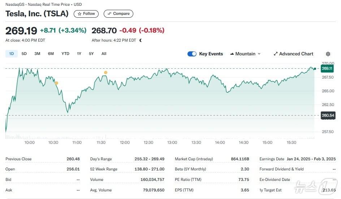341x199 pixels.
Task: Follow Tesla stock
Action: point(86,14)
